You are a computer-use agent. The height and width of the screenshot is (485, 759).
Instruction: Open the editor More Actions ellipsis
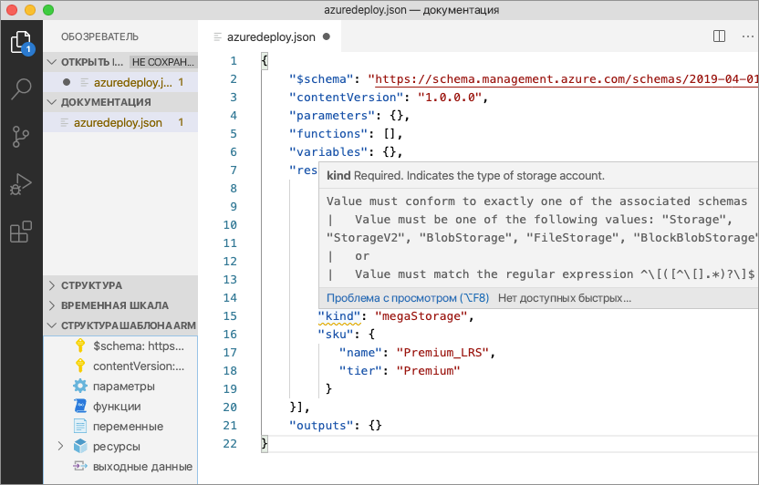(748, 36)
